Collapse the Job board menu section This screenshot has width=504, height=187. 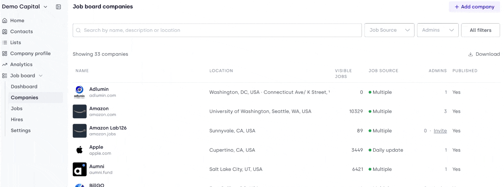click(x=41, y=75)
